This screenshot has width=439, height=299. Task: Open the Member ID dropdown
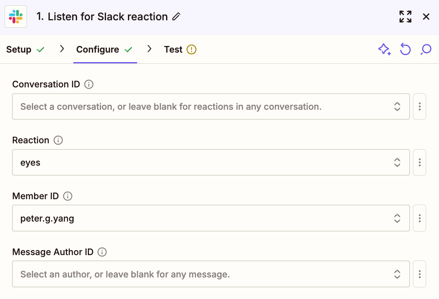point(211,218)
